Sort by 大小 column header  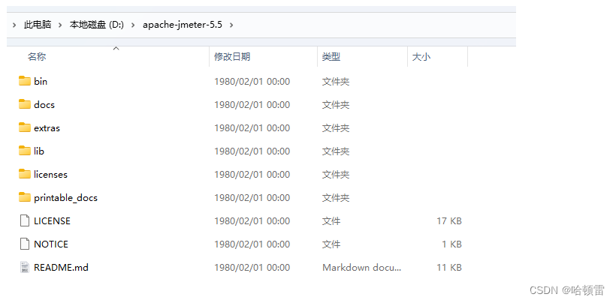pos(421,57)
